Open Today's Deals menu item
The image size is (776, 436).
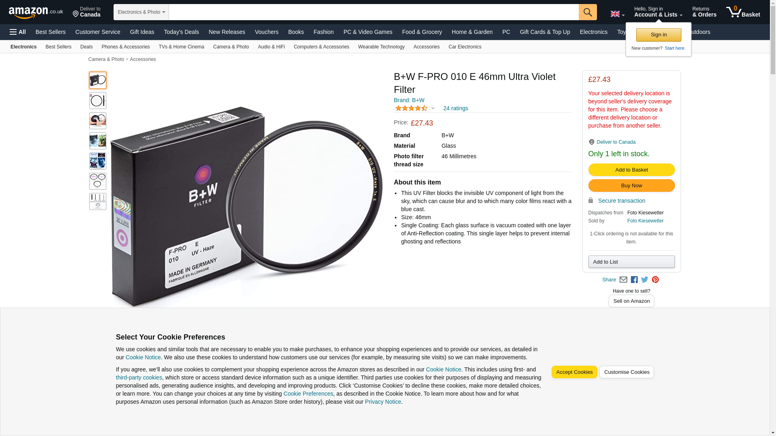coord(181,32)
